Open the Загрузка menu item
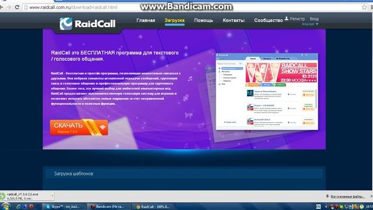This screenshot has width=373, height=210. pos(174,20)
